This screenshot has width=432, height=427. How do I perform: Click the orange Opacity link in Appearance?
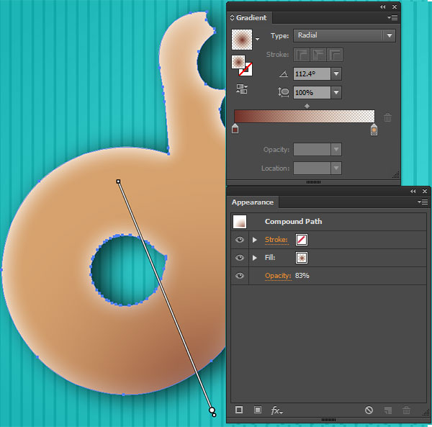click(x=278, y=276)
